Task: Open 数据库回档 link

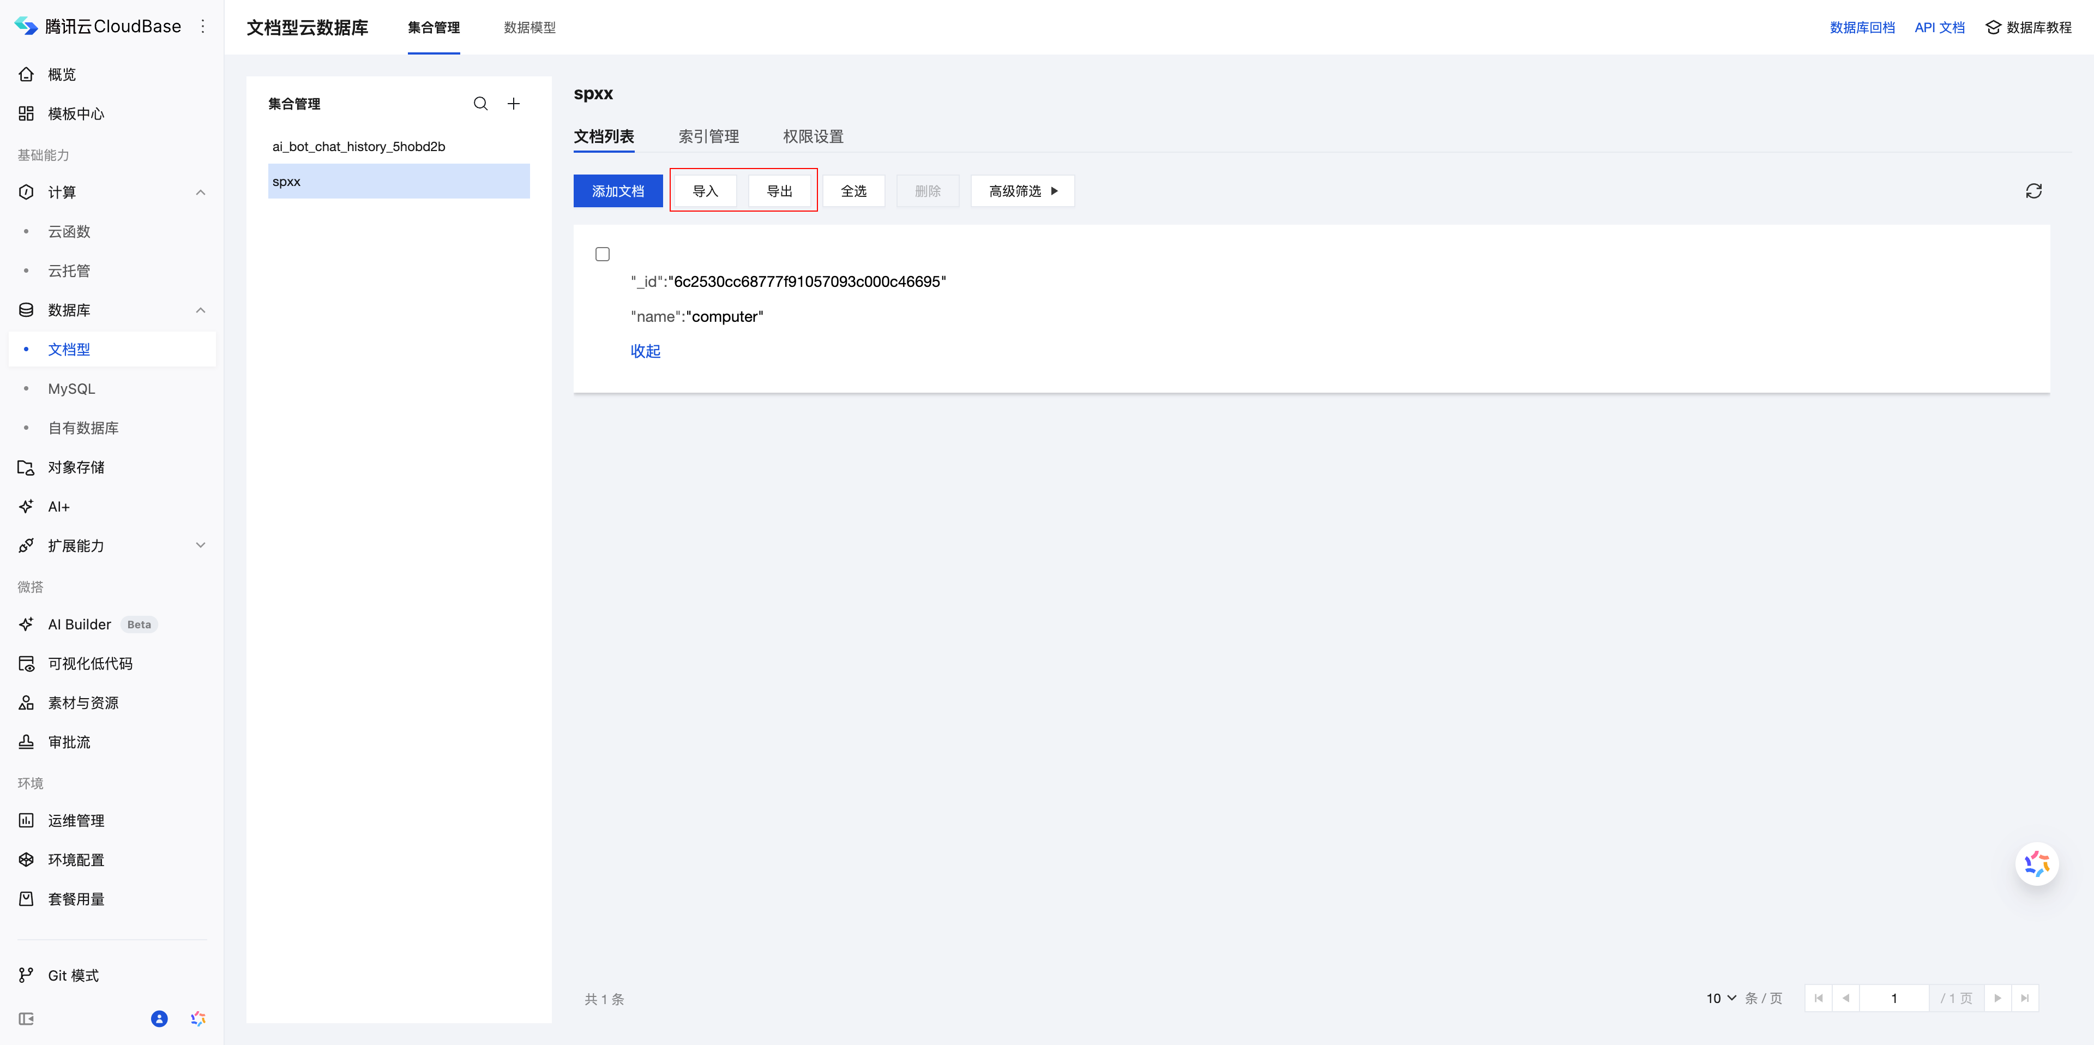Action: [1862, 28]
